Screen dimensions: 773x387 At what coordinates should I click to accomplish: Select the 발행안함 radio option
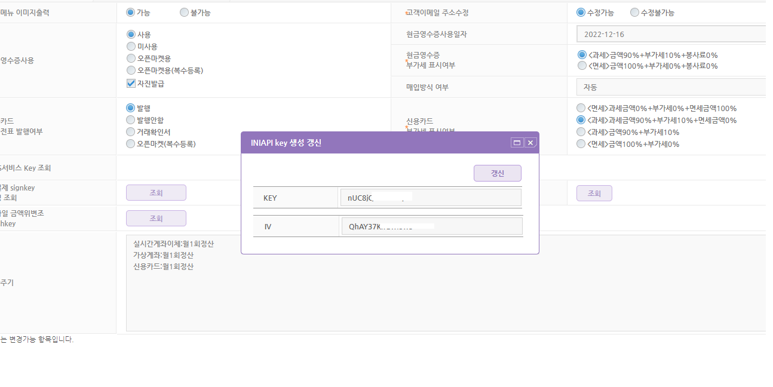tap(131, 119)
